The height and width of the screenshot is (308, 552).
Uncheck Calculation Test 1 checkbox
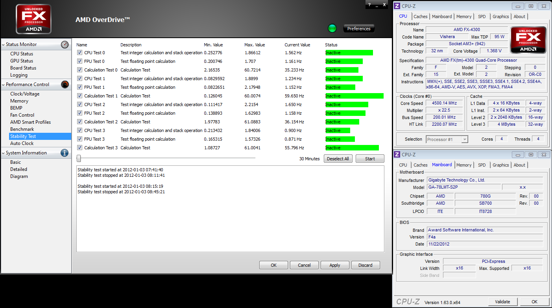(x=80, y=96)
